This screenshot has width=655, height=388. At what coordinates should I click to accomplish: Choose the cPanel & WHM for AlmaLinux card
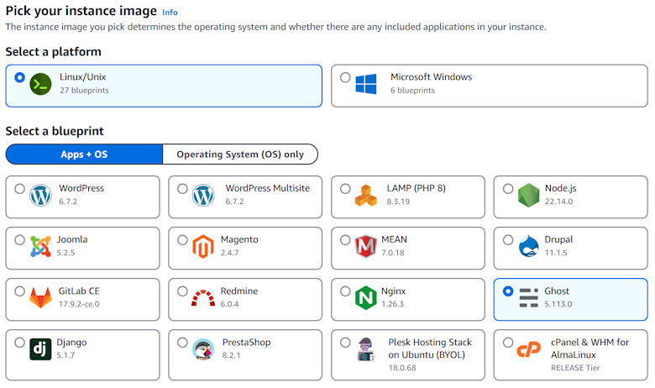[571, 355]
